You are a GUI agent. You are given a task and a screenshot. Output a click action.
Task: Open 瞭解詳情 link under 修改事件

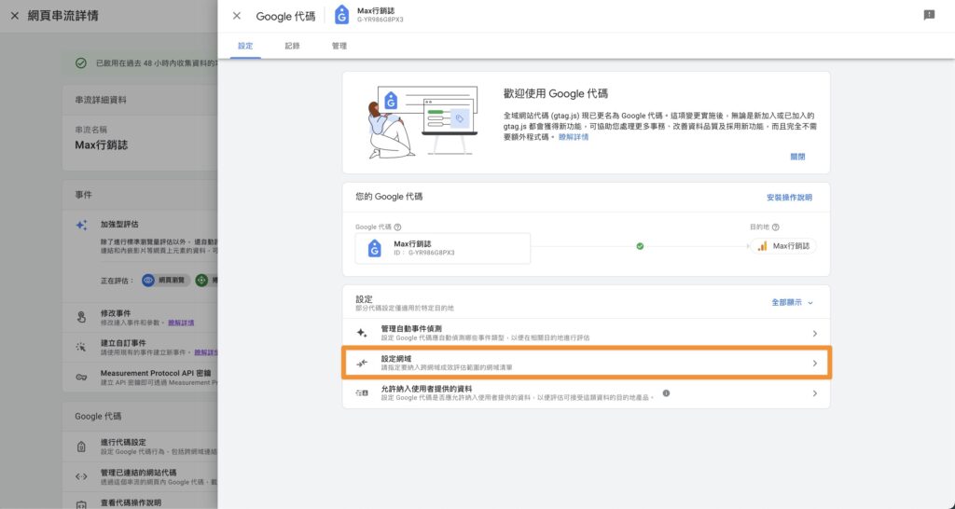[181, 323]
